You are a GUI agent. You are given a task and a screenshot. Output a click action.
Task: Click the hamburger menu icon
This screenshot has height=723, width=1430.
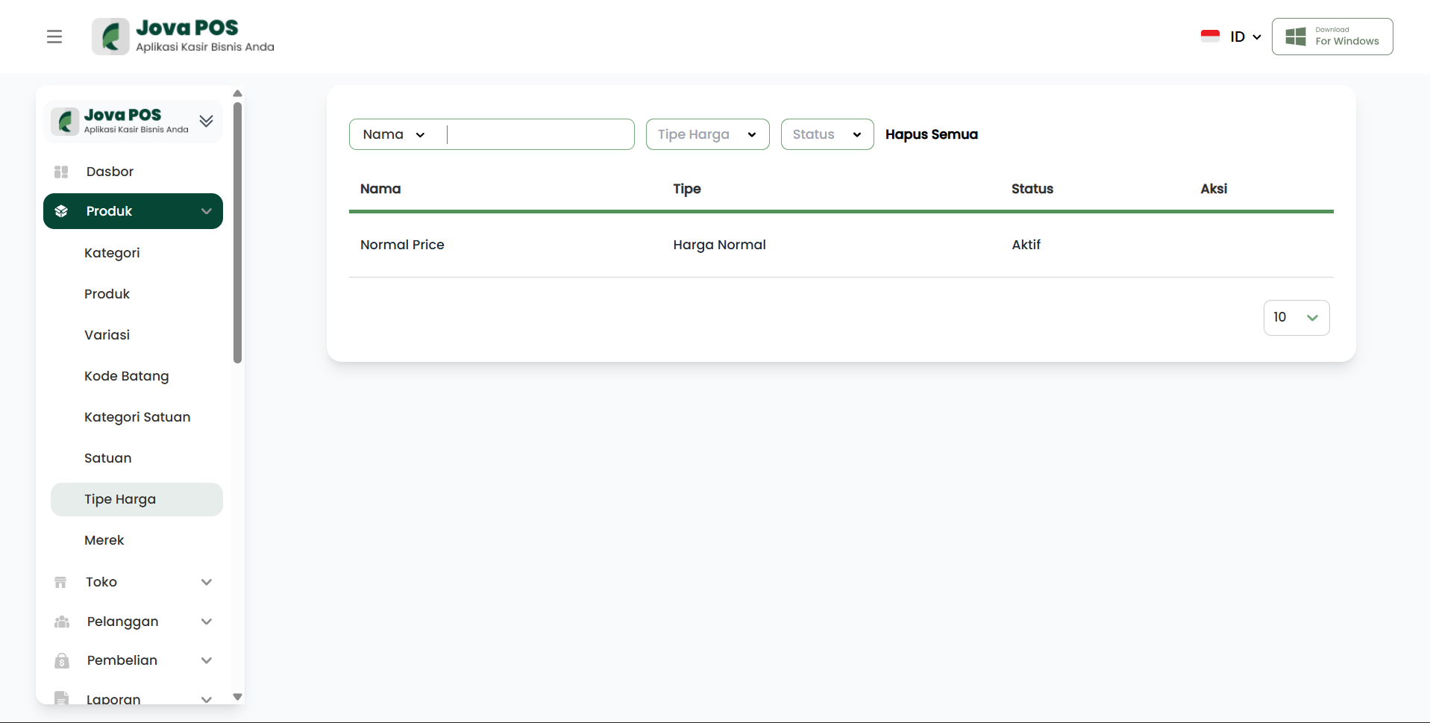pos(54,37)
